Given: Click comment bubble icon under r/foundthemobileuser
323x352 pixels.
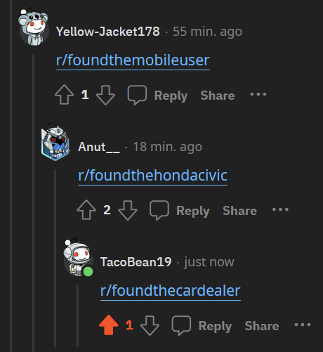Looking at the screenshot, I should (x=137, y=95).
